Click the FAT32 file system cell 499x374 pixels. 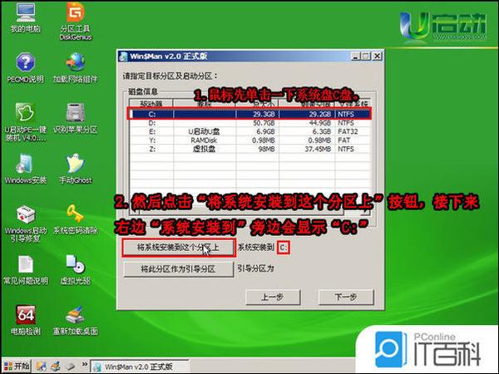348,131
